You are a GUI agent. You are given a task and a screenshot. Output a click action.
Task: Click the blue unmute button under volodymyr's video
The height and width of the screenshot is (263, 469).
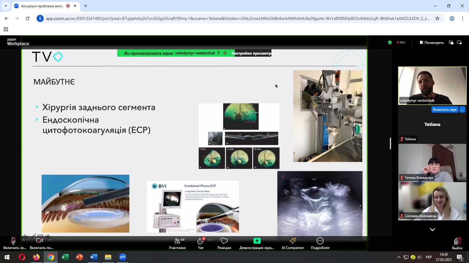[x=445, y=110]
